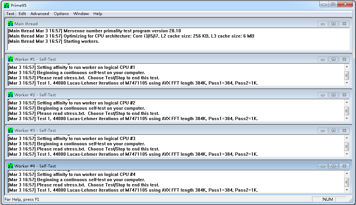Click the 'Optimizing for CPU architecture' log line
The image size is (356, 205).
pyautogui.click(x=131, y=36)
